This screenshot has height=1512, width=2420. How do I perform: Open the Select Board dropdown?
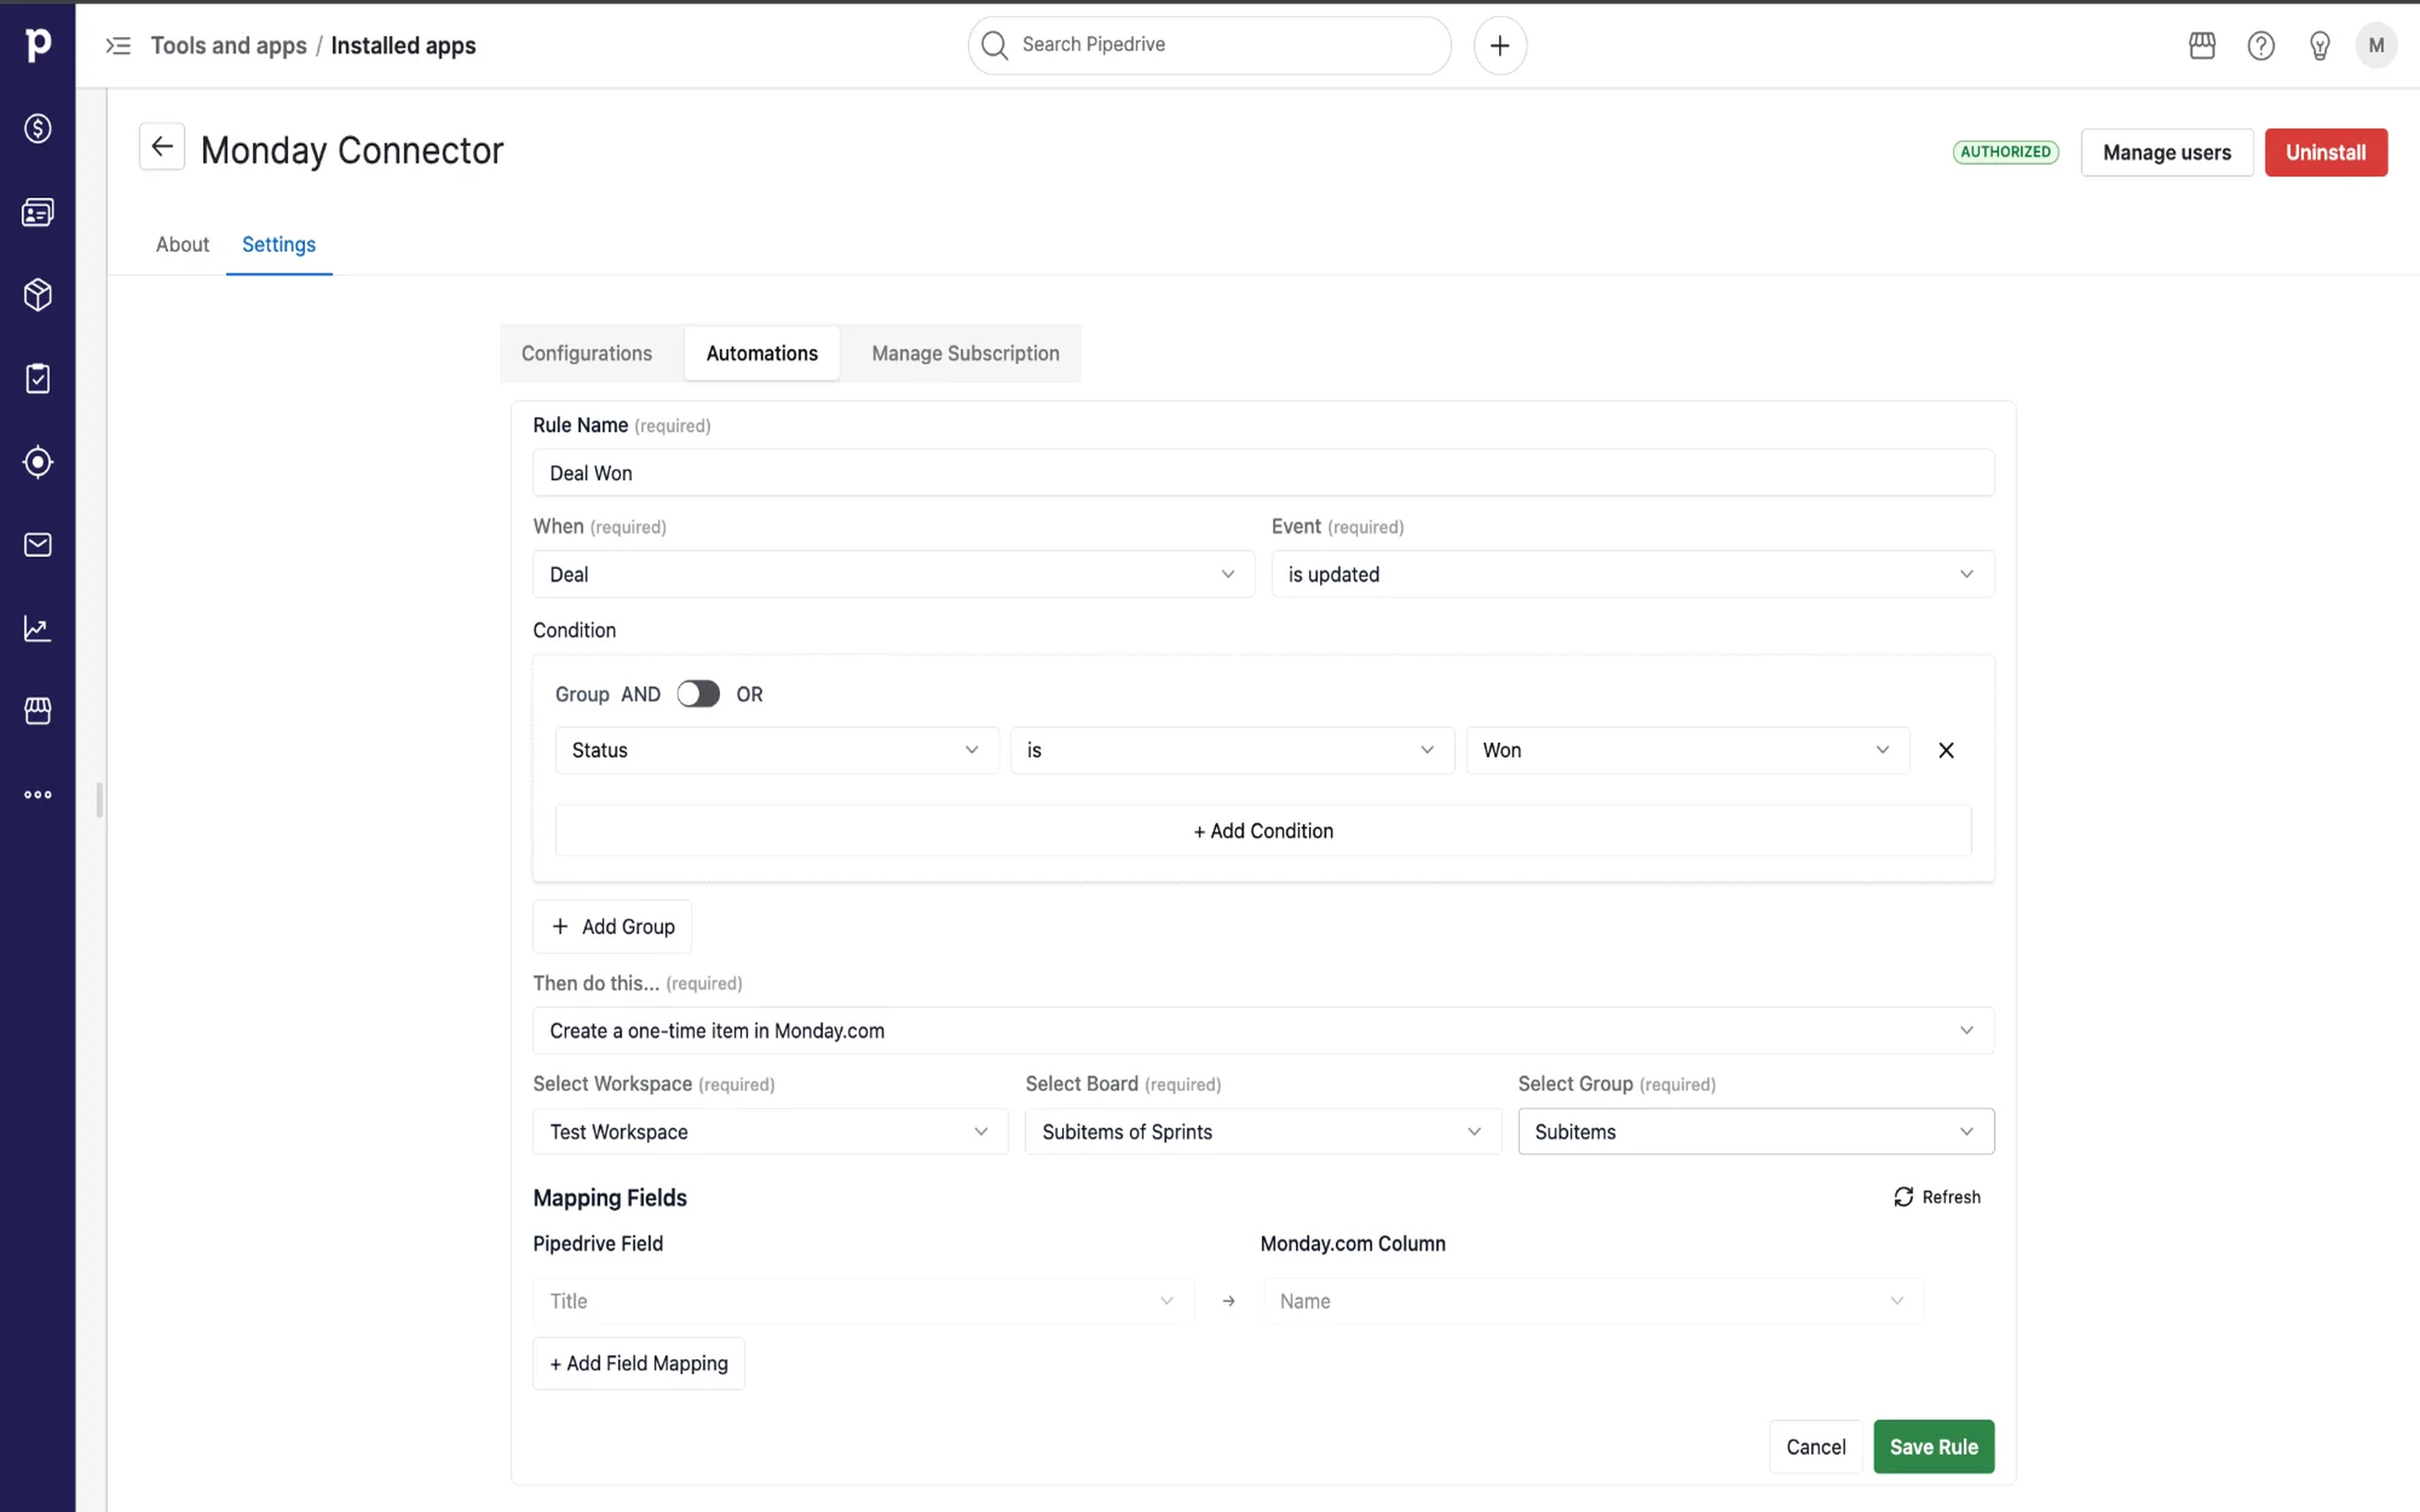[1263, 1131]
